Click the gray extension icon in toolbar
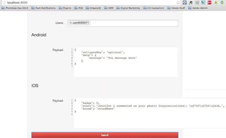The image size is (226, 138). point(197,3)
